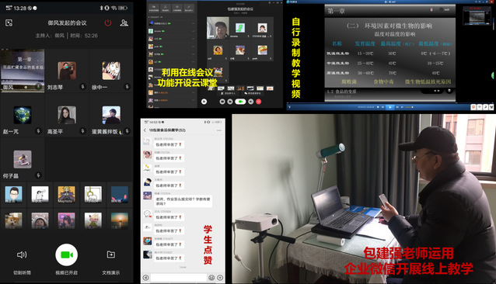Click the red hang-up button in the desktop meeting

pos(258,102)
